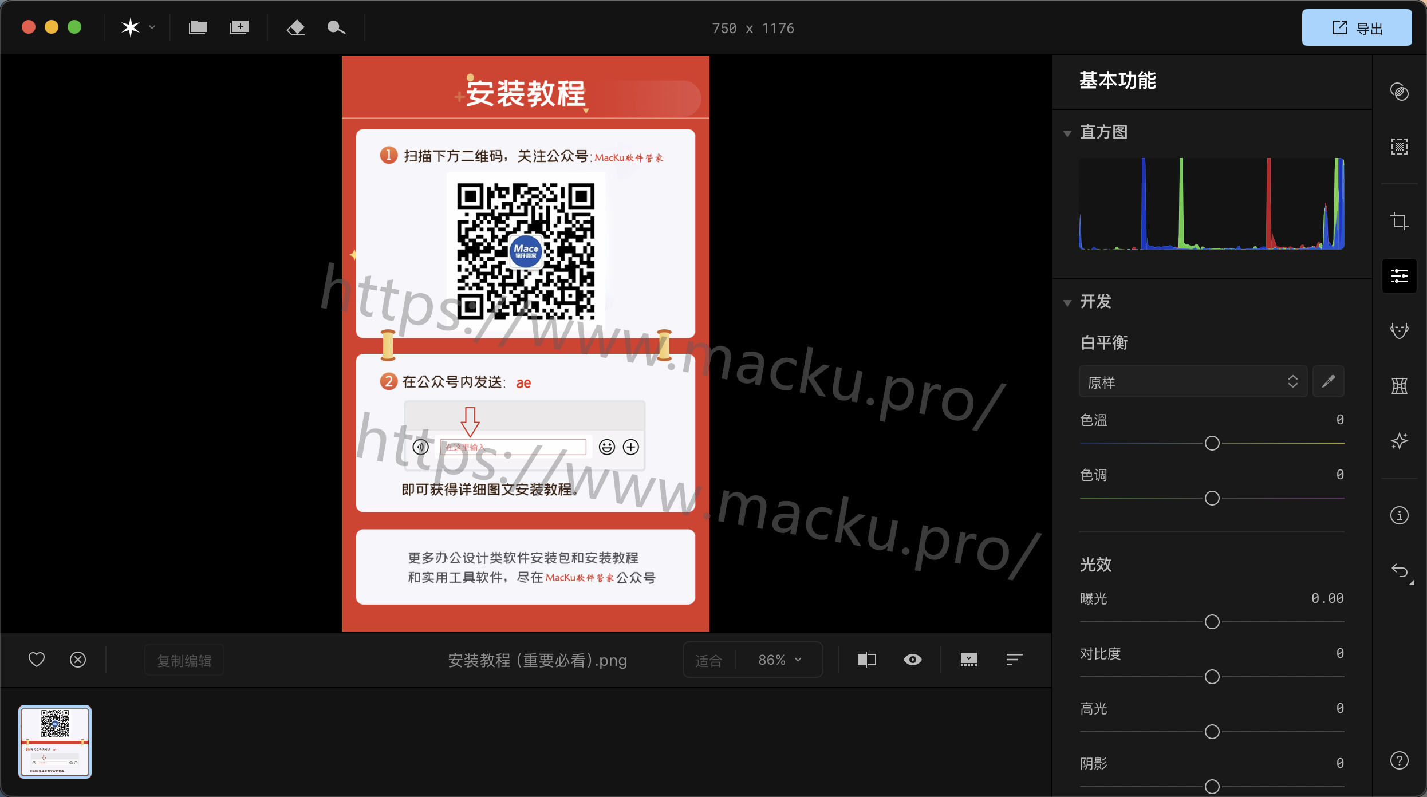Image resolution: width=1427 pixels, height=797 pixels.
Task: Adjust the 曝光 exposure slider handle
Action: coord(1212,622)
